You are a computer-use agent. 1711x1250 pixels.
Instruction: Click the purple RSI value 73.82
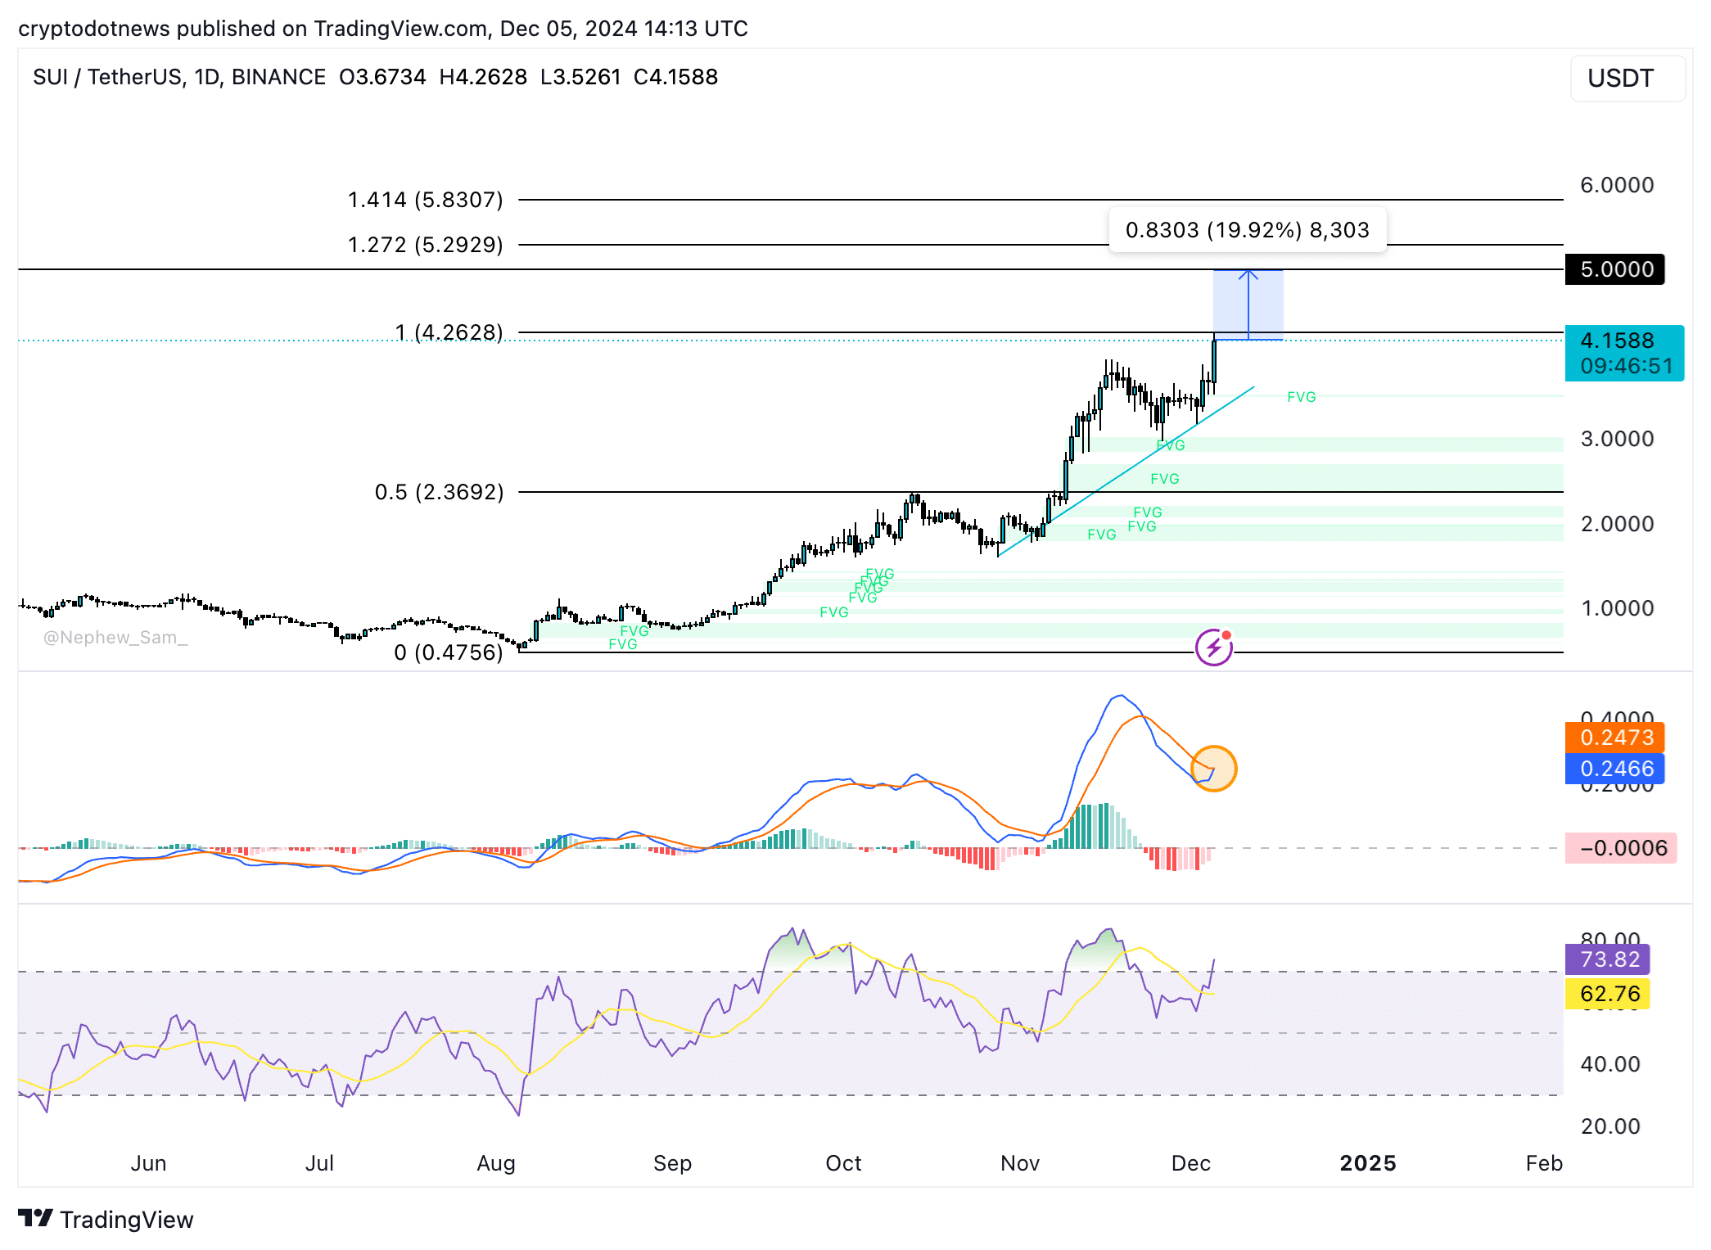tap(1607, 959)
